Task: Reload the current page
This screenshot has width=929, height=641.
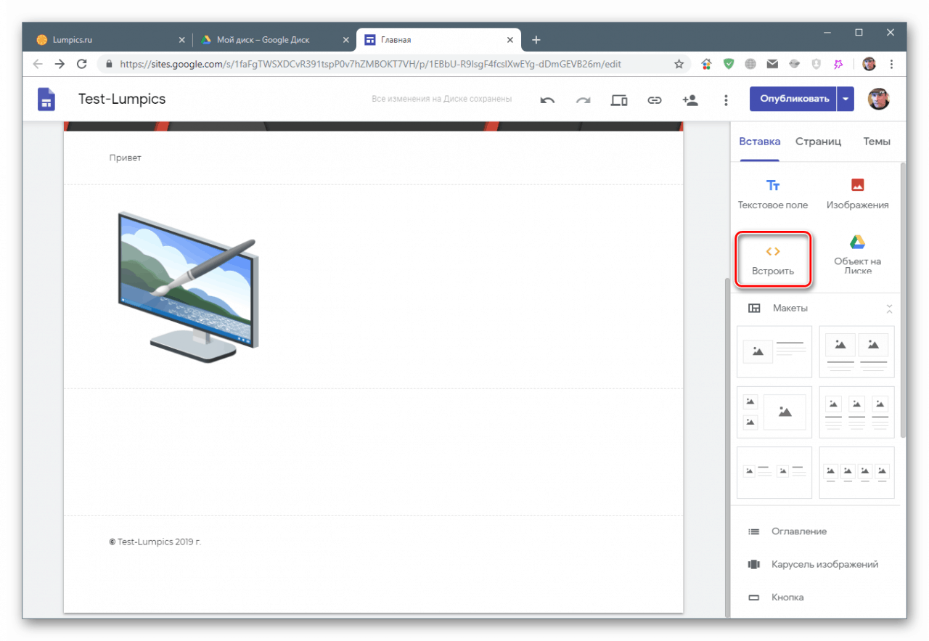Action: pyautogui.click(x=81, y=64)
